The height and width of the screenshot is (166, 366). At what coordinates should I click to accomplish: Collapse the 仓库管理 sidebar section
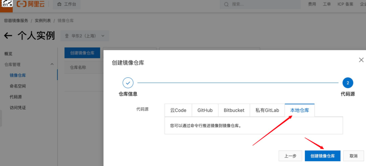[x=52, y=64]
